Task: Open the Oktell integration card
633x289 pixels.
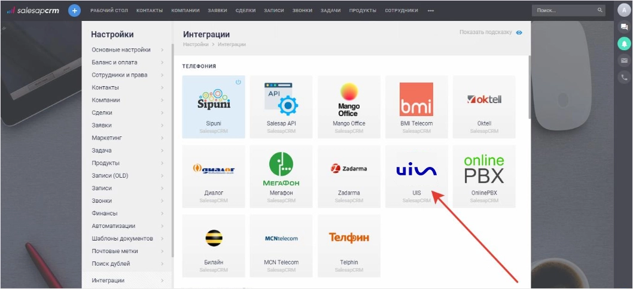Action: 484,107
